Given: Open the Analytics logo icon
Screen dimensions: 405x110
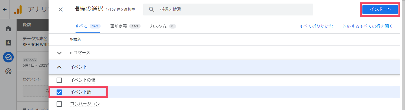Looking at the screenshot, I should [x=18, y=10].
